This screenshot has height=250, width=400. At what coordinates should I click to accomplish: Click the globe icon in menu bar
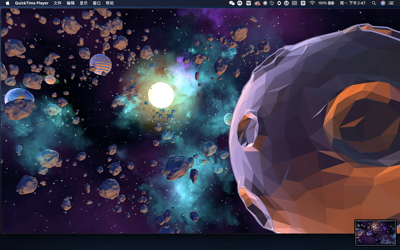(x=272, y=3)
